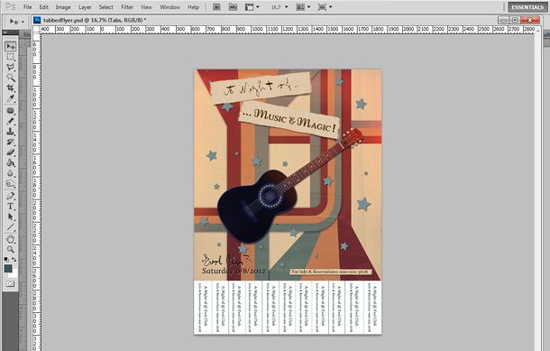Select the Blur tool

tap(11, 173)
